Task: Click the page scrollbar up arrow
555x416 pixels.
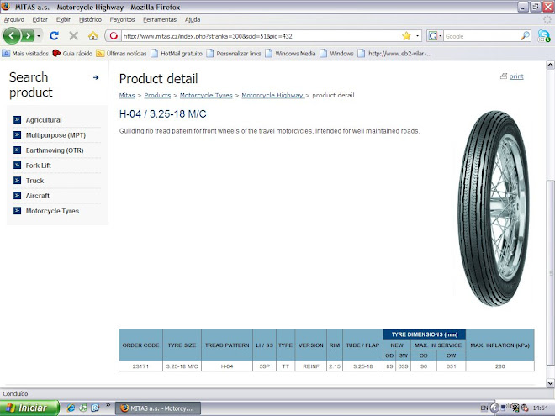Action: (x=550, y=65)
